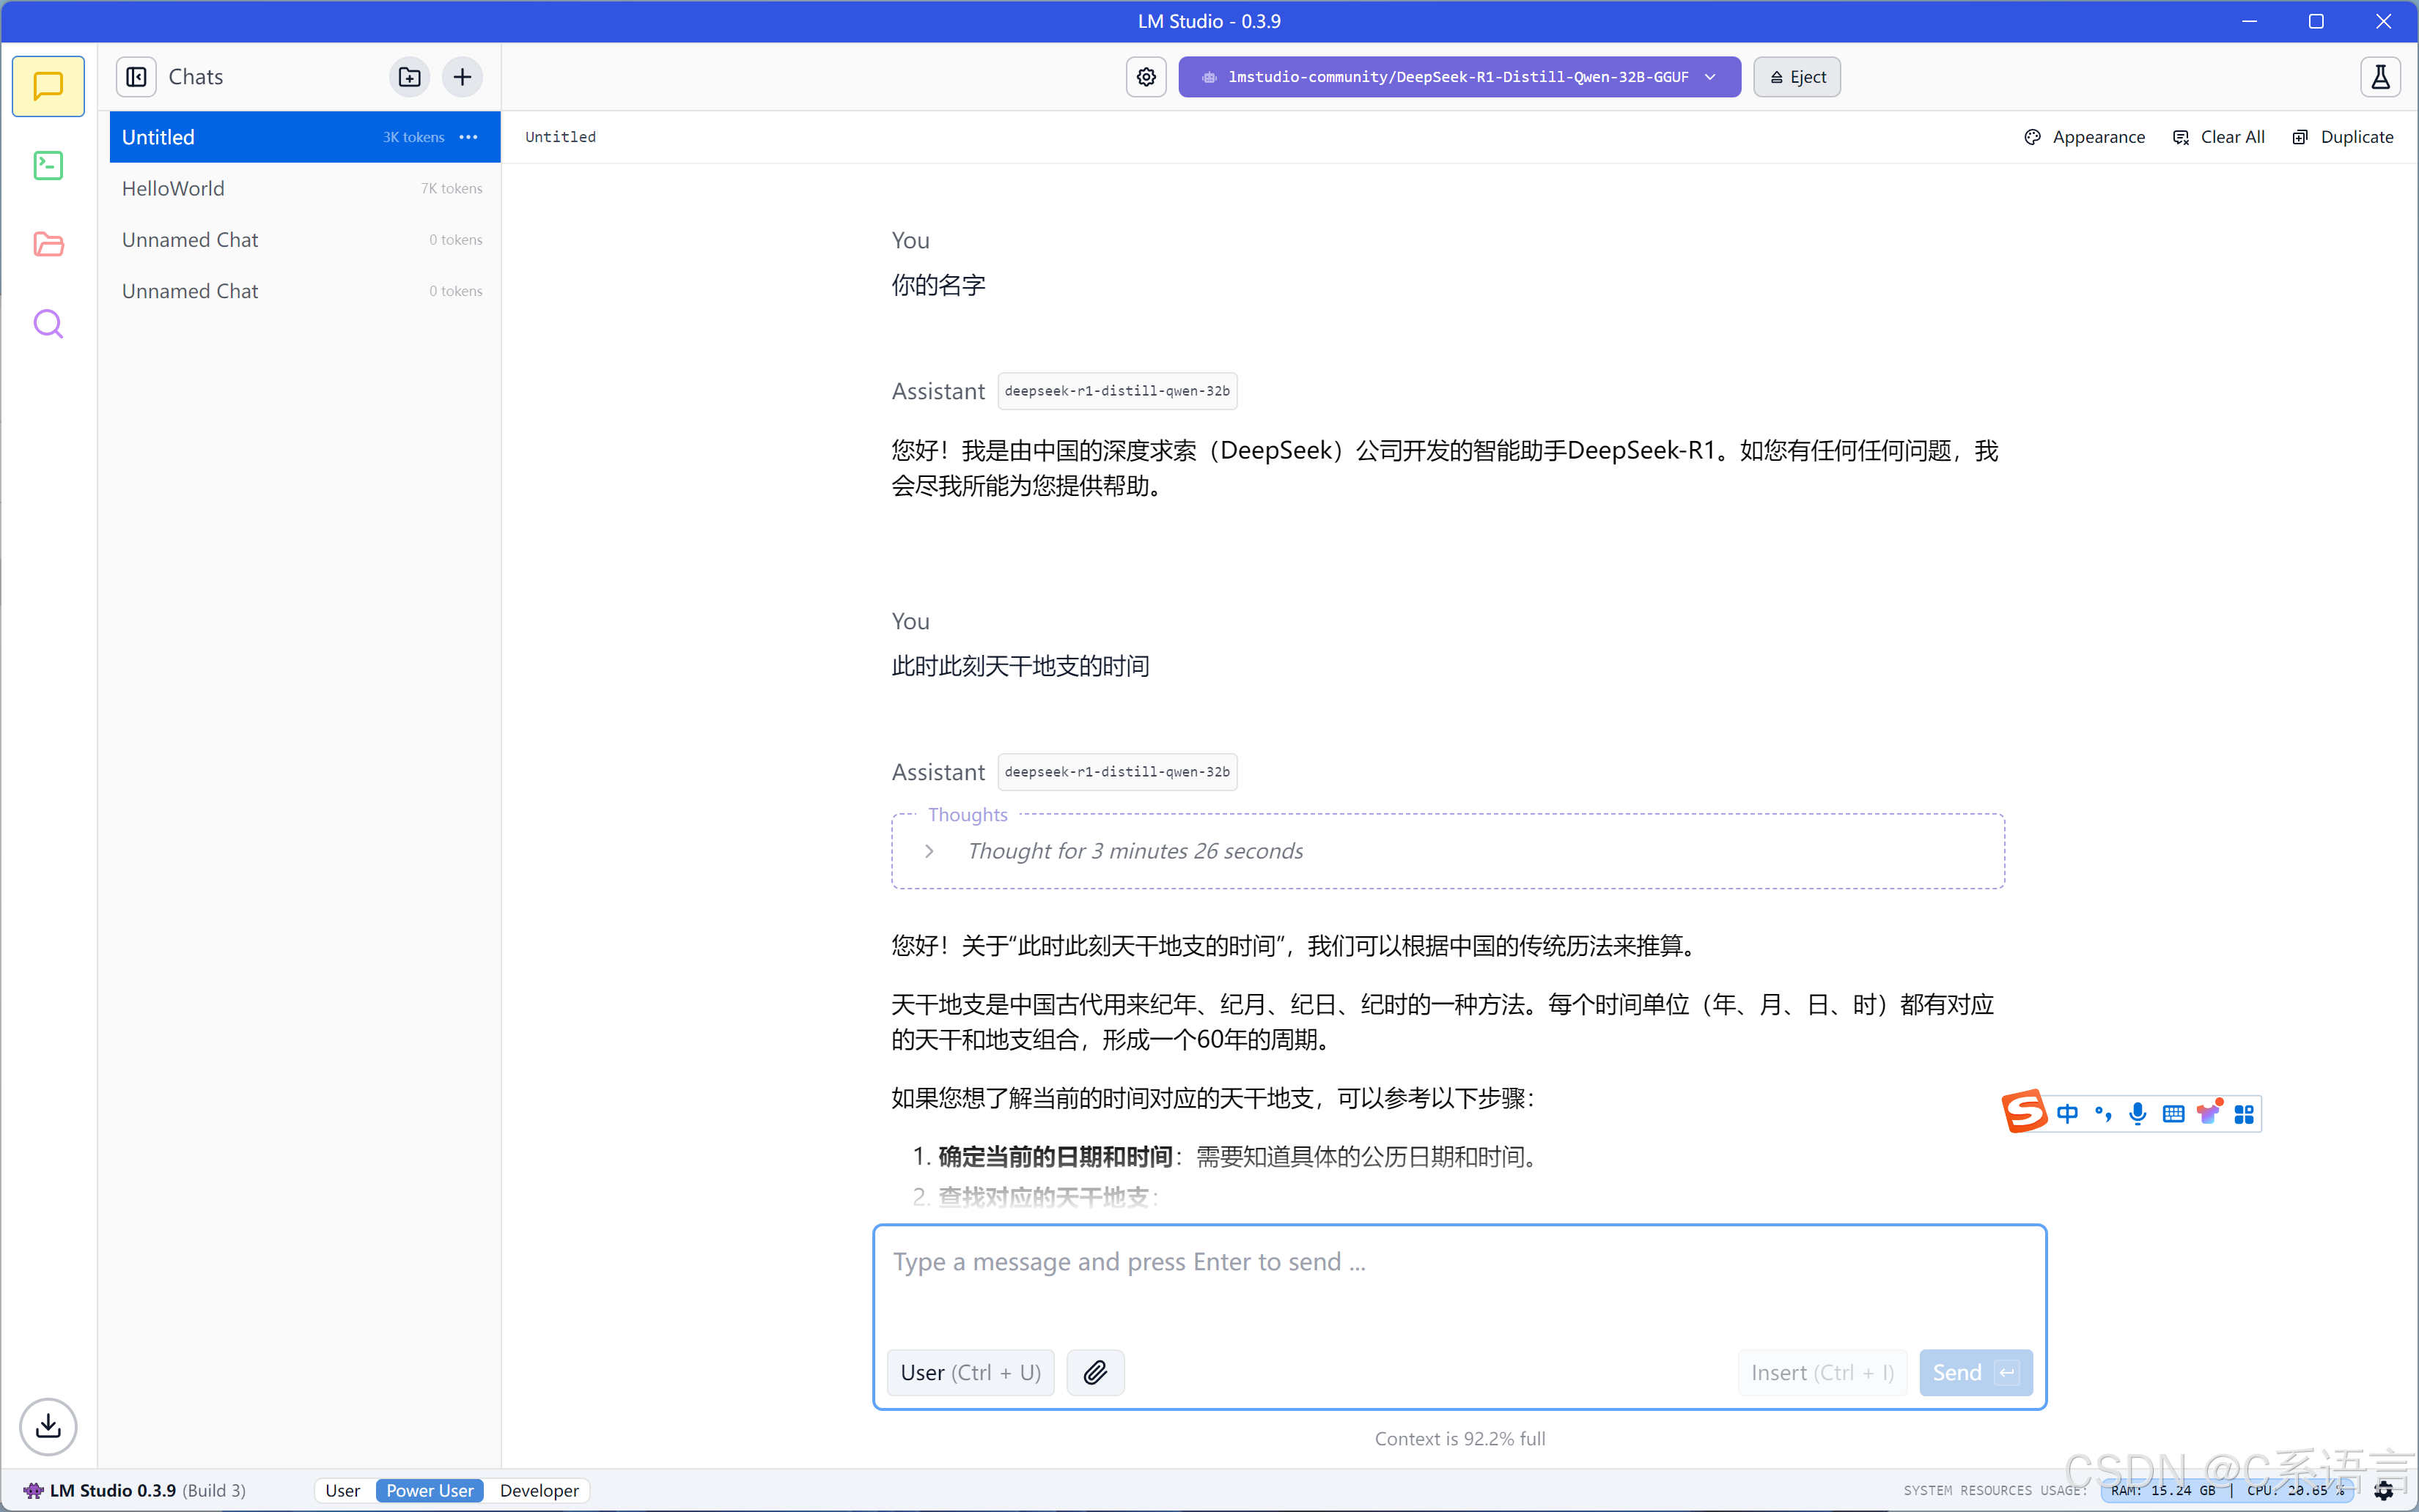Image resolution: width=2419 pixels, height=1512 pixels.
Task: Click "Context is 92.2% full" text
Action: 1459,1438
